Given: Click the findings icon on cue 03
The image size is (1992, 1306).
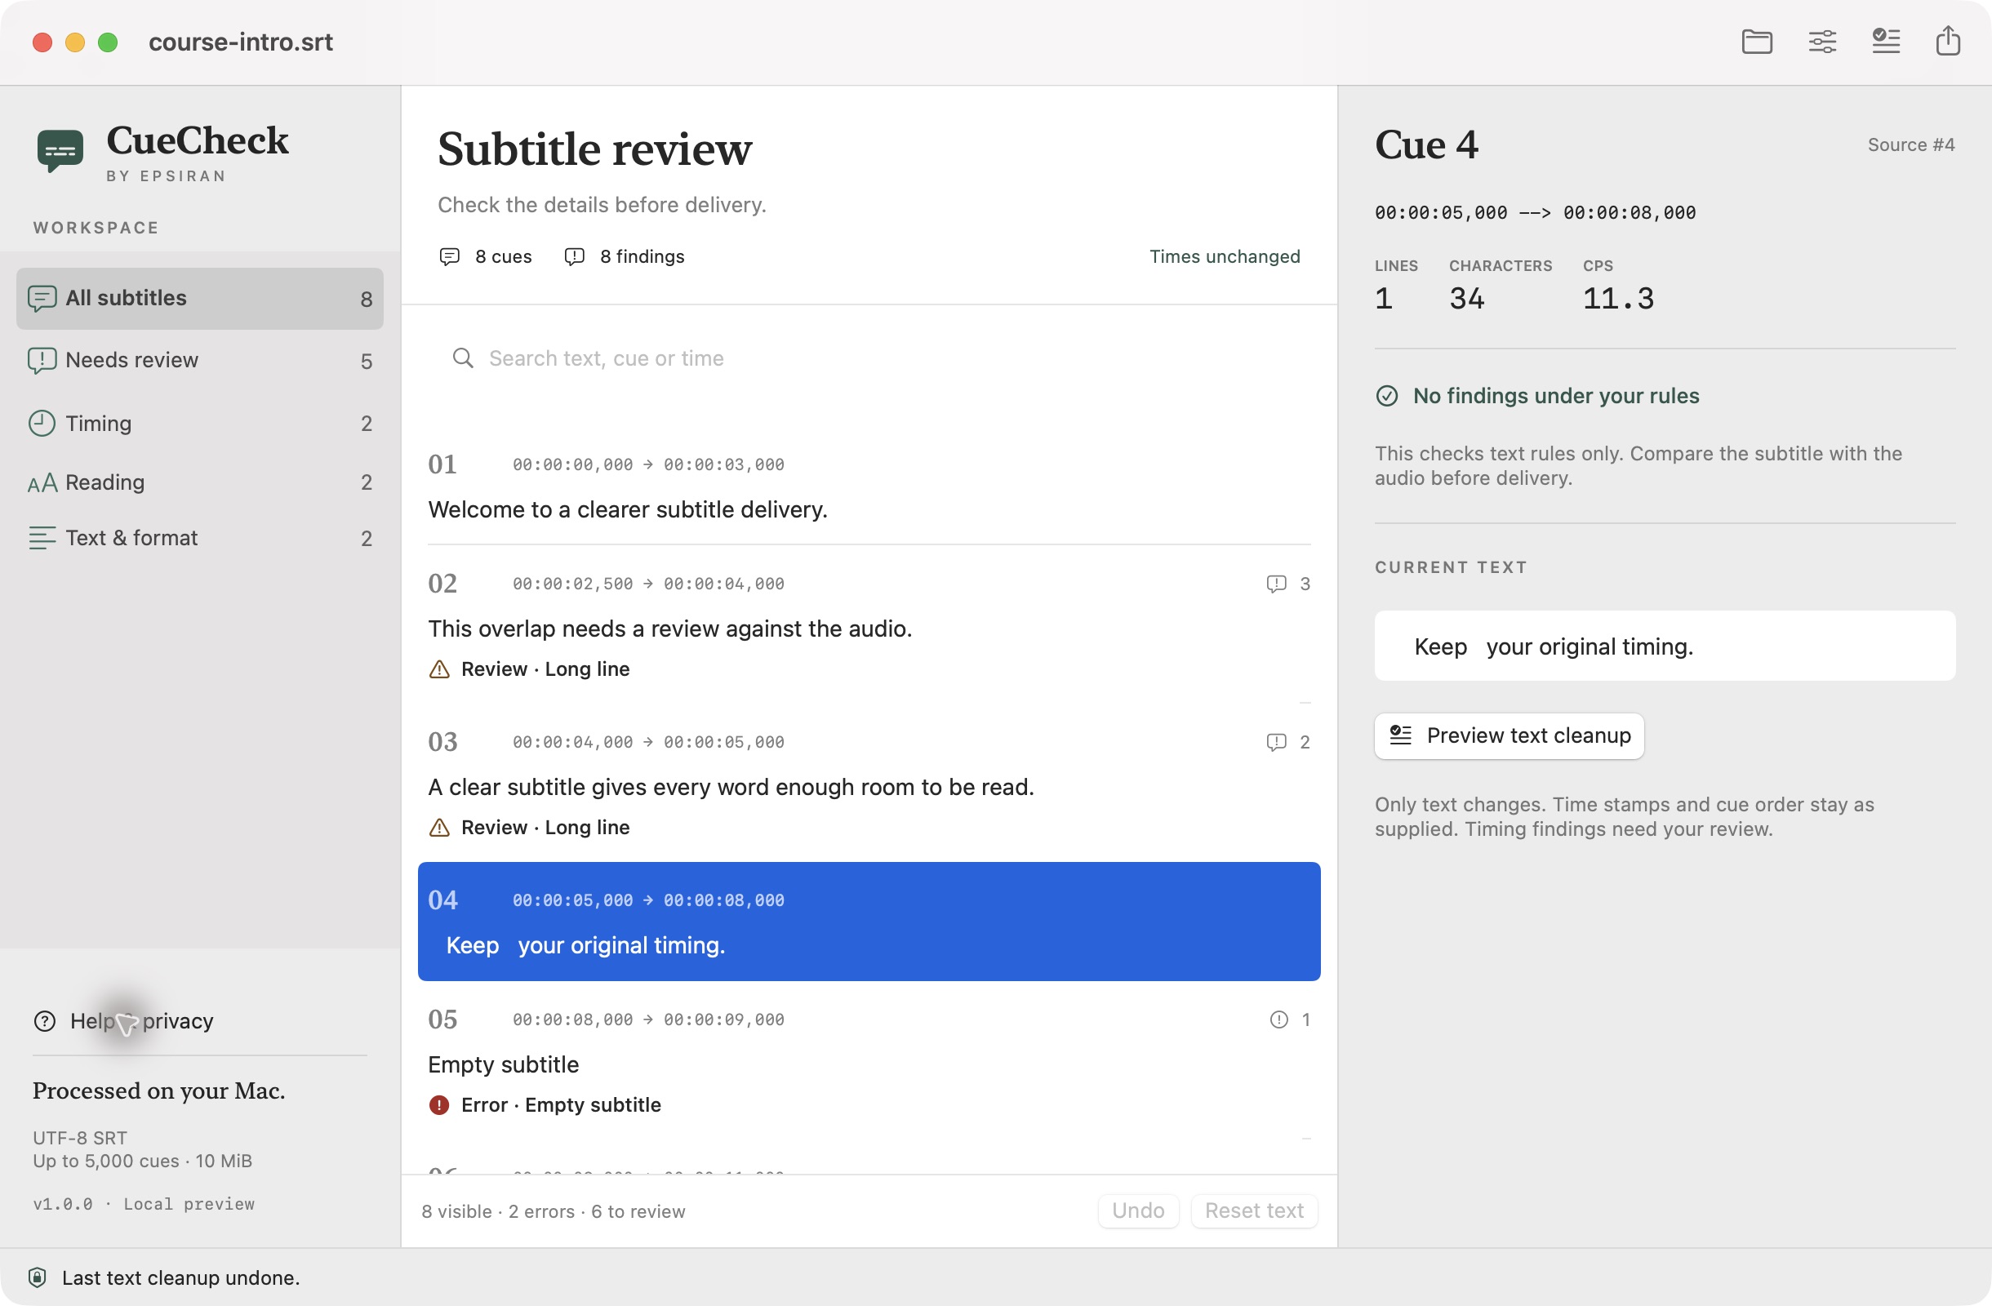Looking at the screenshot, I should click(1275, 742).
